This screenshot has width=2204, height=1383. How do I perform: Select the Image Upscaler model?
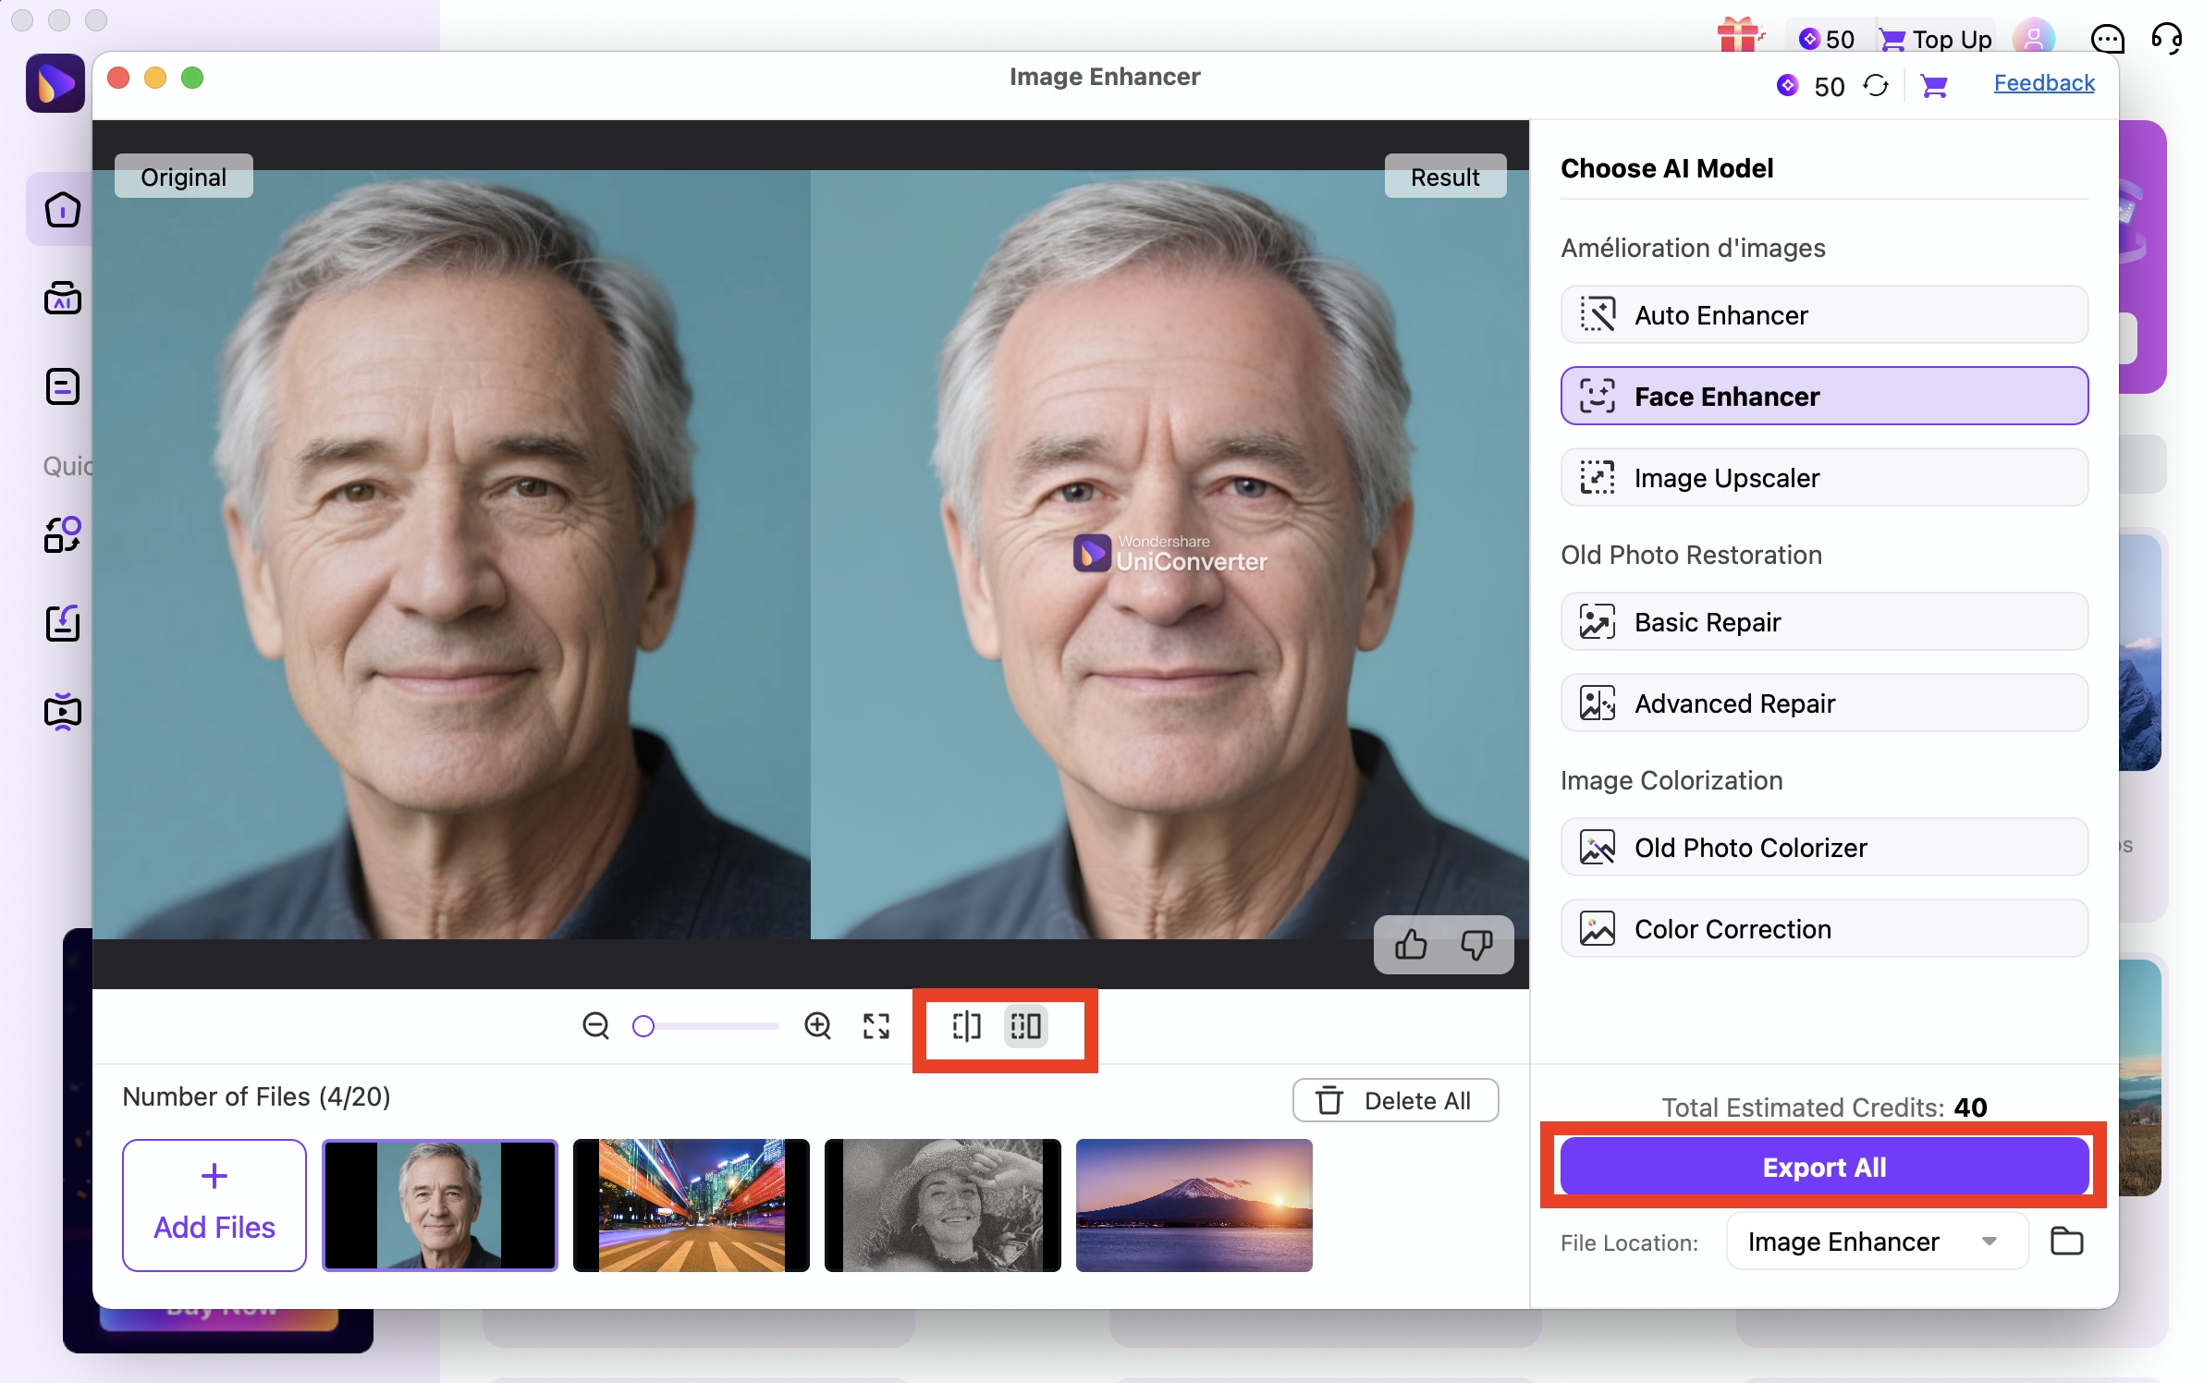click(1822, 477)
